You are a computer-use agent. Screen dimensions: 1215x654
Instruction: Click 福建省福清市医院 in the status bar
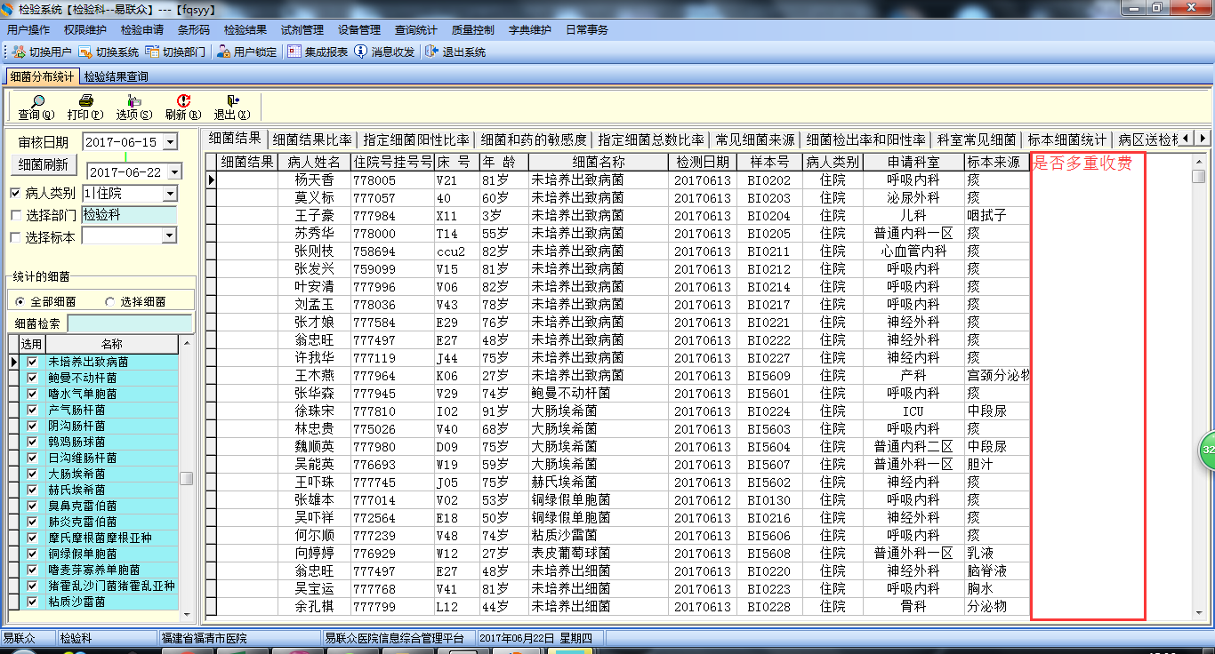204,638
